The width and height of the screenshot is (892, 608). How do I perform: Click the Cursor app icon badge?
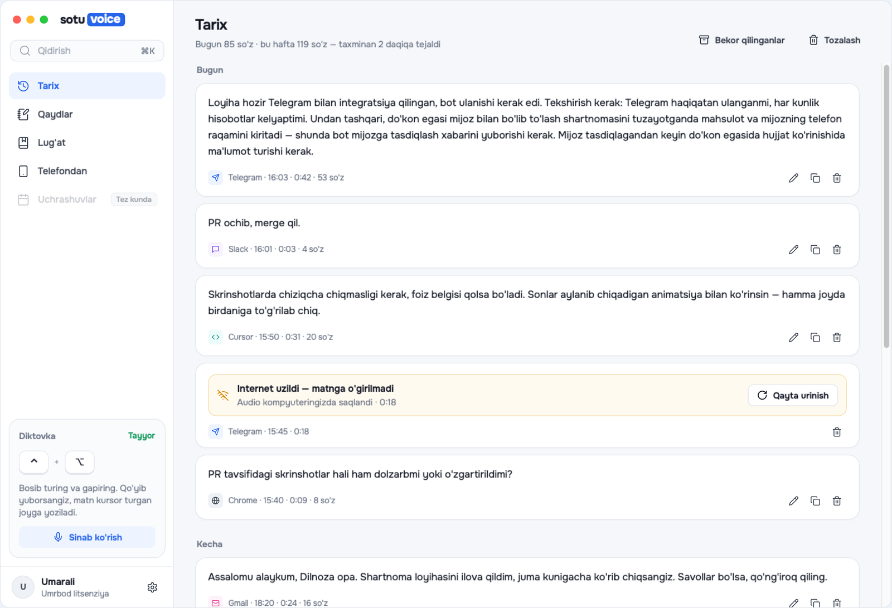click(216, 337)
